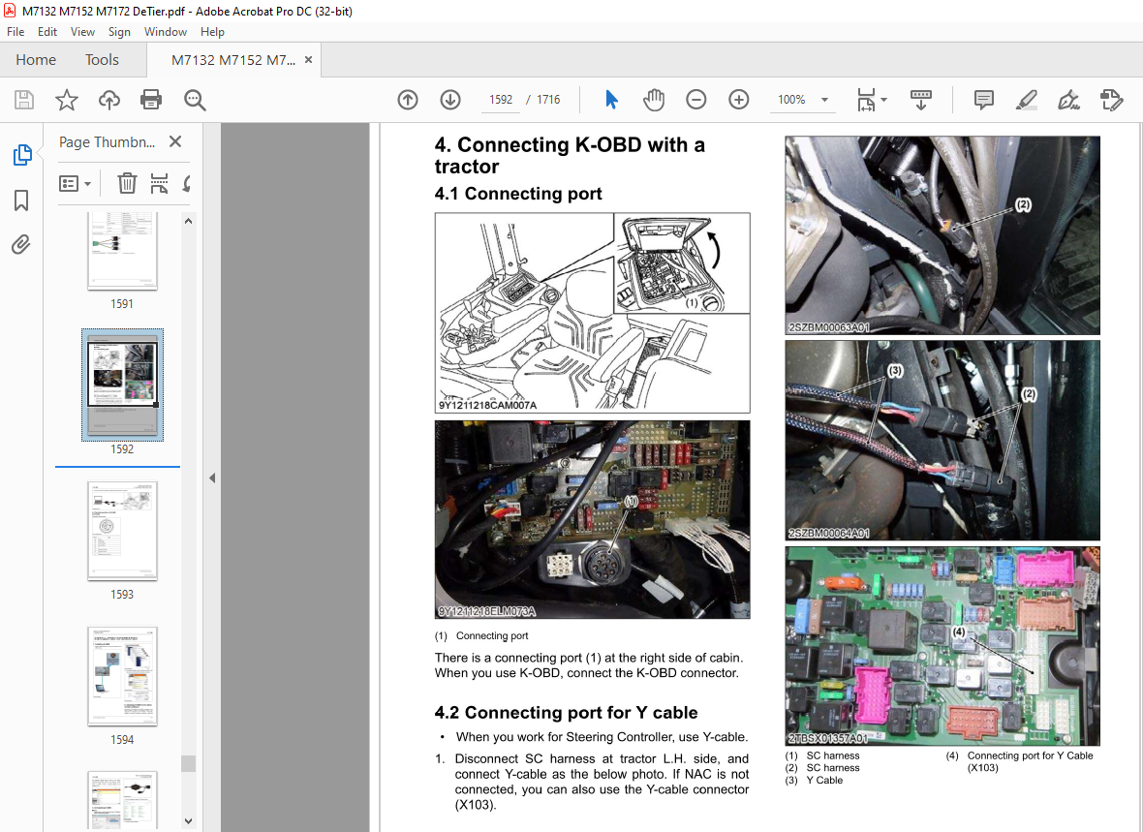The image size is (1143, 832).
Task: Click the print pages thumbnail tool icon
Action: pyautogui.click(x=159, y=183)
